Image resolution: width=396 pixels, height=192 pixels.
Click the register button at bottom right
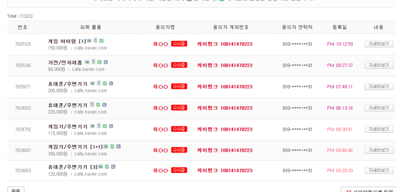pos(368,190)
